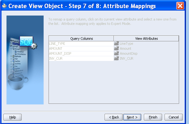
Task: Select the AMOUNT query column row
Action: 81,48
